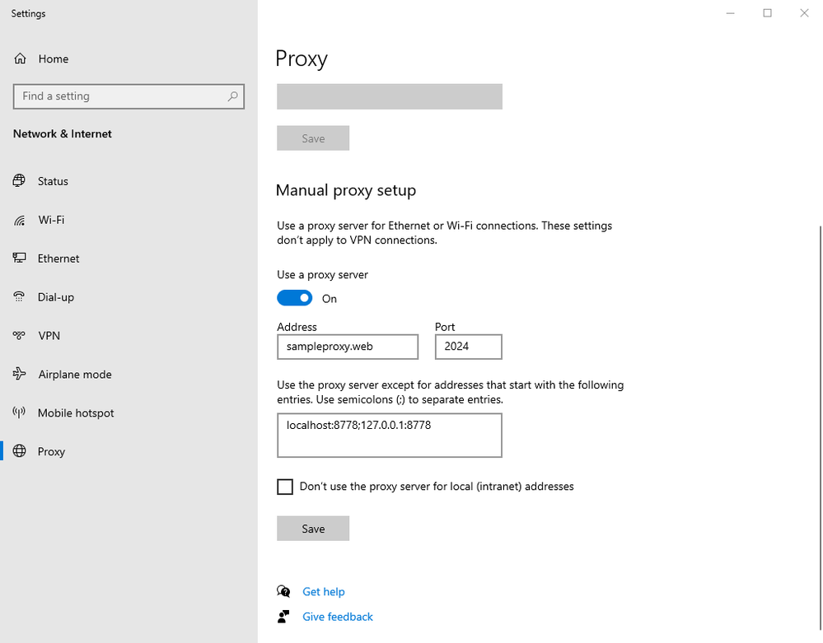
Task: Click the Ethernet monitor icon
Action: pyautogui.click(x=20, y=259)
